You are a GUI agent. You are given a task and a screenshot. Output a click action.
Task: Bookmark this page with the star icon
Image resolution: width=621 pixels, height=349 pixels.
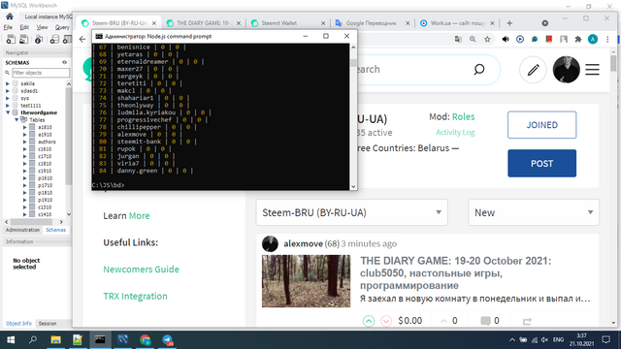tap(487, 39)
